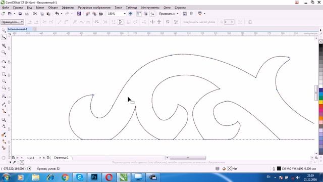
Task: Select the Polygon tool
Action: pyautogui.click(x=4, y=87)
